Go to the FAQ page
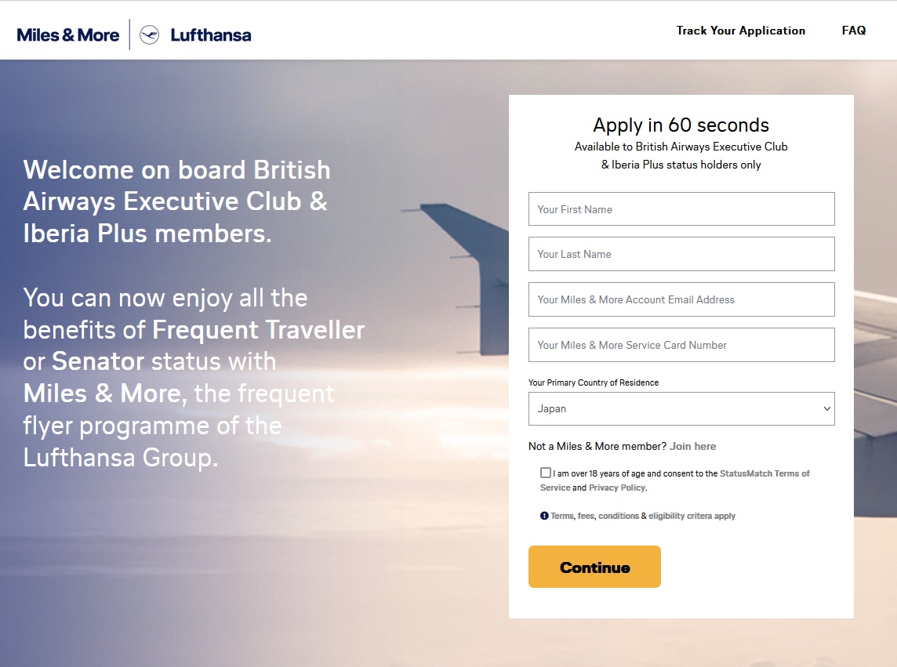 pos(853,31)
